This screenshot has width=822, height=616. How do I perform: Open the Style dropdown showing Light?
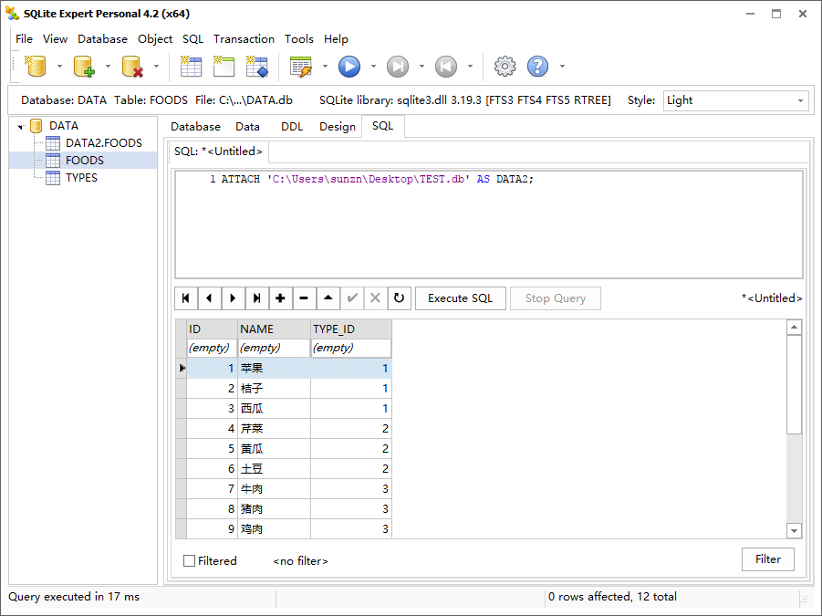[735, 100]
